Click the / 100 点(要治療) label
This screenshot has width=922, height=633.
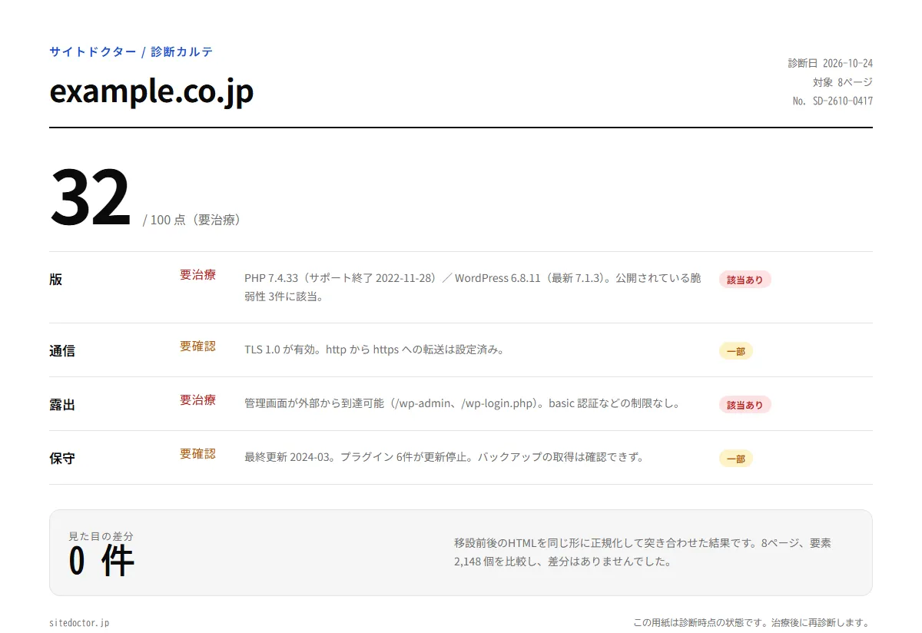pos(194,220)
